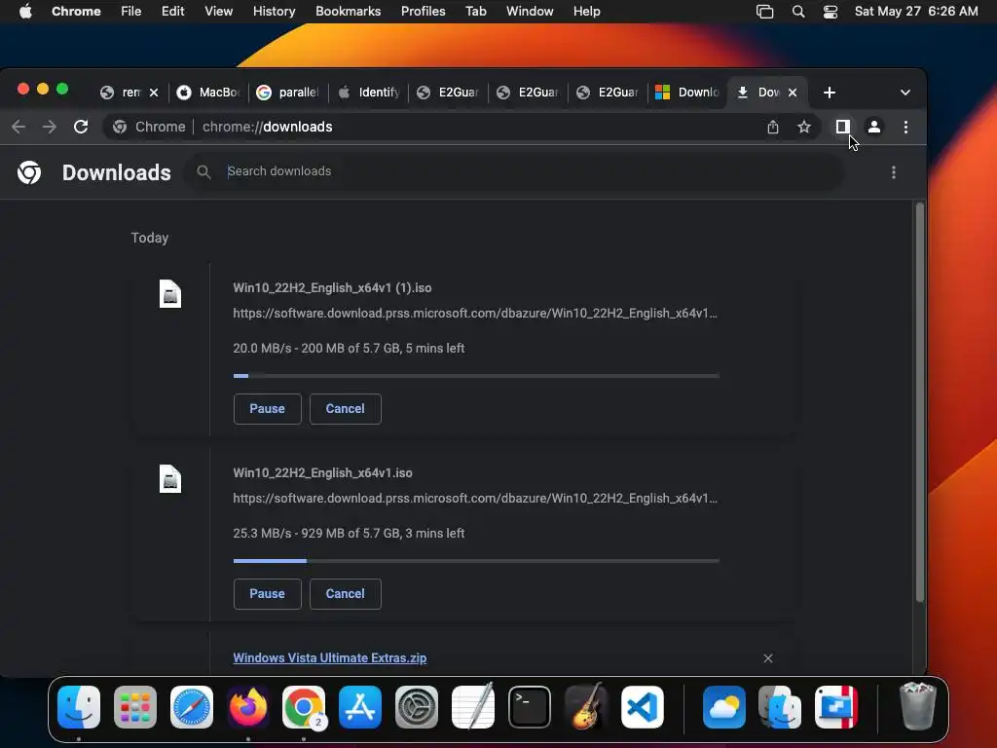
Task: Close the first 'ren' tab
Action: [153, 93]
